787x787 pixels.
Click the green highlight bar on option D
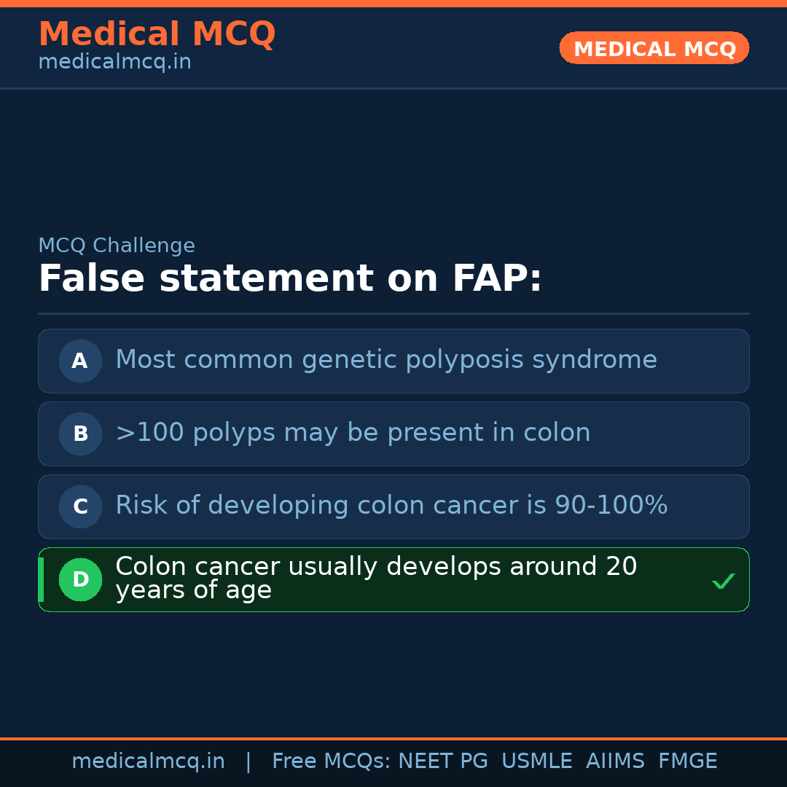41,579
